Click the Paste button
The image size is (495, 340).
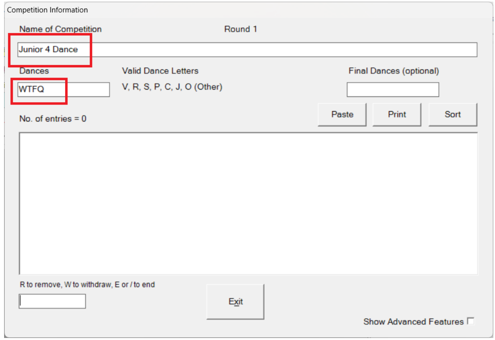(342, 114)
